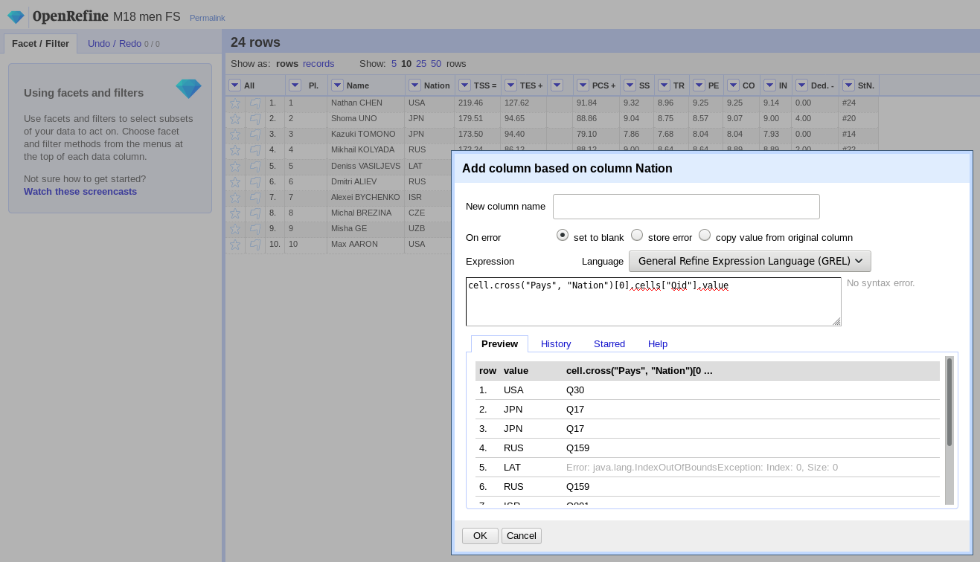Open the PE column dropdown menu
The image size is (980, 562).
tap(699, 85)
